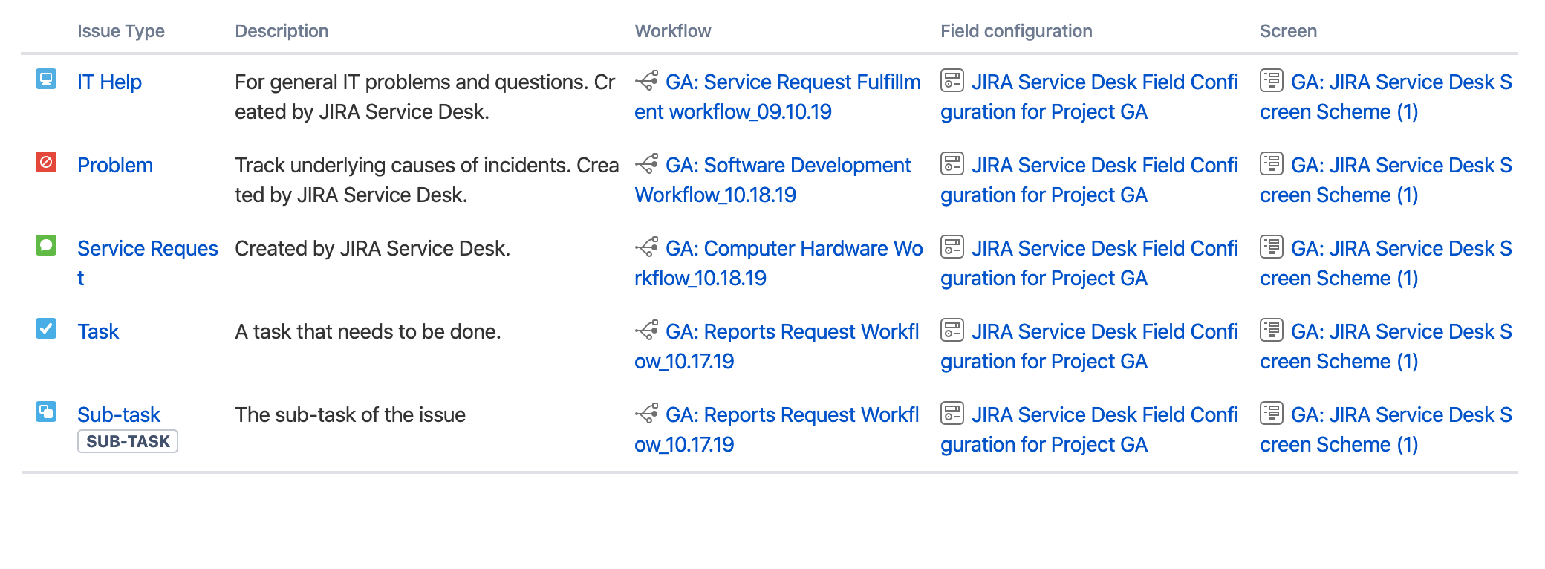Click field configuration icon in Service Request row

click(x=952, y=247)
